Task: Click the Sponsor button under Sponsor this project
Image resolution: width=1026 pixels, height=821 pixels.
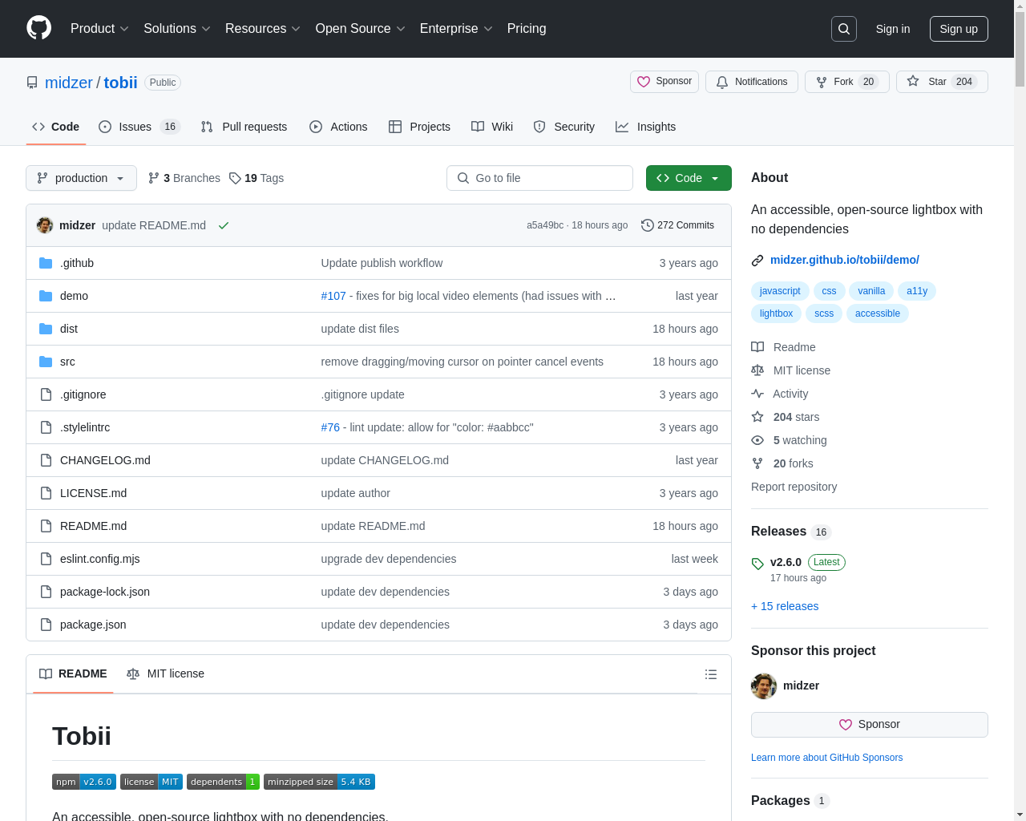Action: tap(870, 725)
